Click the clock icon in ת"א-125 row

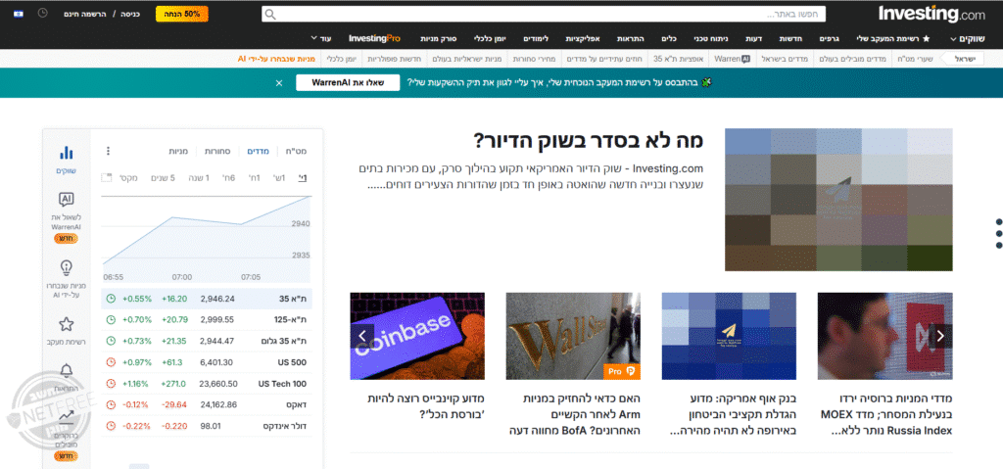pos(111,319)
